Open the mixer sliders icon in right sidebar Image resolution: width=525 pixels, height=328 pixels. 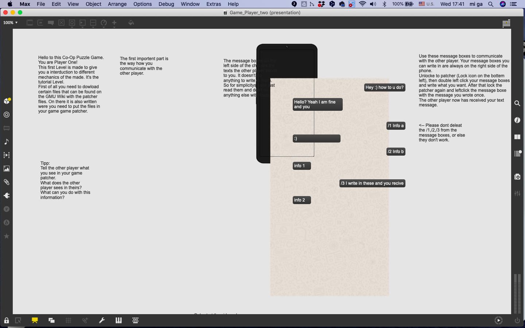tap(517, 193)
